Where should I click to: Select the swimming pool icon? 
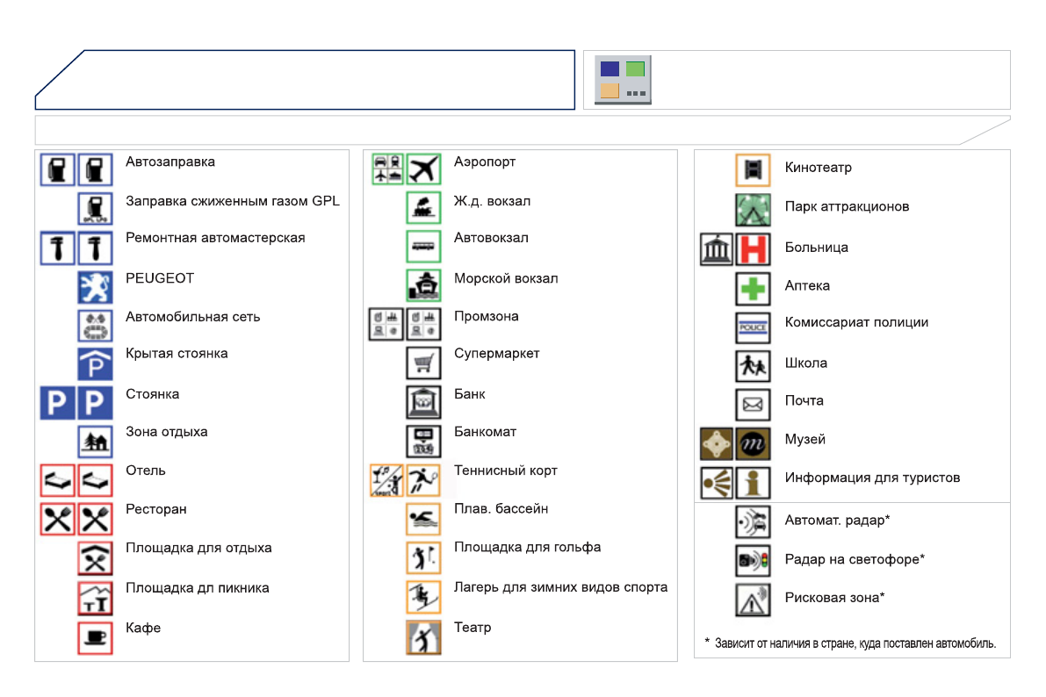(423, 519)
